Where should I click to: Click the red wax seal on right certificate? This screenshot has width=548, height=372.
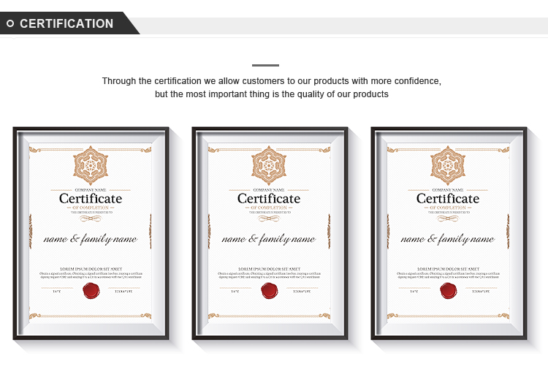pos(449,291)
